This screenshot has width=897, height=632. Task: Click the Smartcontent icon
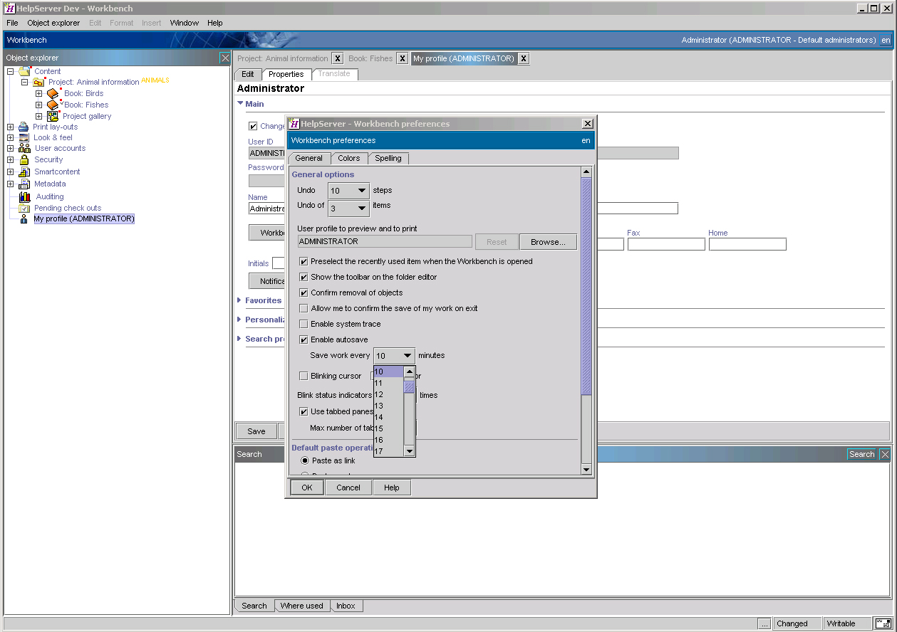(x=24, y=172)
